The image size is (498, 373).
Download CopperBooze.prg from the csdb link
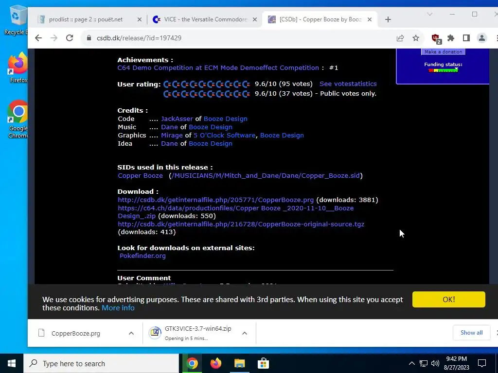click(x=215, y=200)
